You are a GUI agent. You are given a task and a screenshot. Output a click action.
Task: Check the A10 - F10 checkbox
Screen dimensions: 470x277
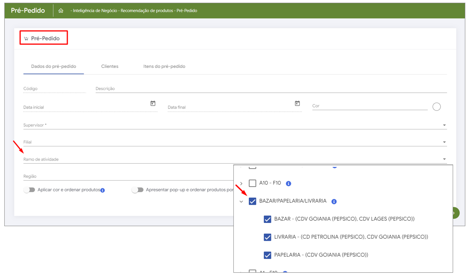(252, 183)
